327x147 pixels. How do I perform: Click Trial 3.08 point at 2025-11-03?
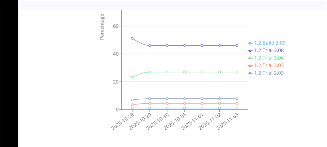(x=237, y=45)
